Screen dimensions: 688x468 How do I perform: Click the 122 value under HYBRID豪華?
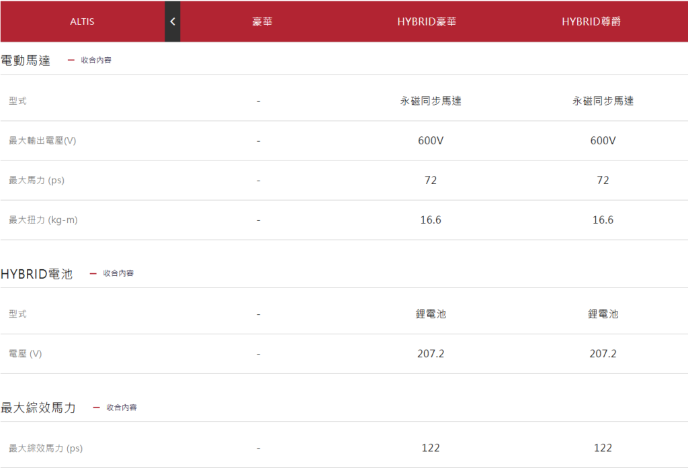tap(431, 448)
